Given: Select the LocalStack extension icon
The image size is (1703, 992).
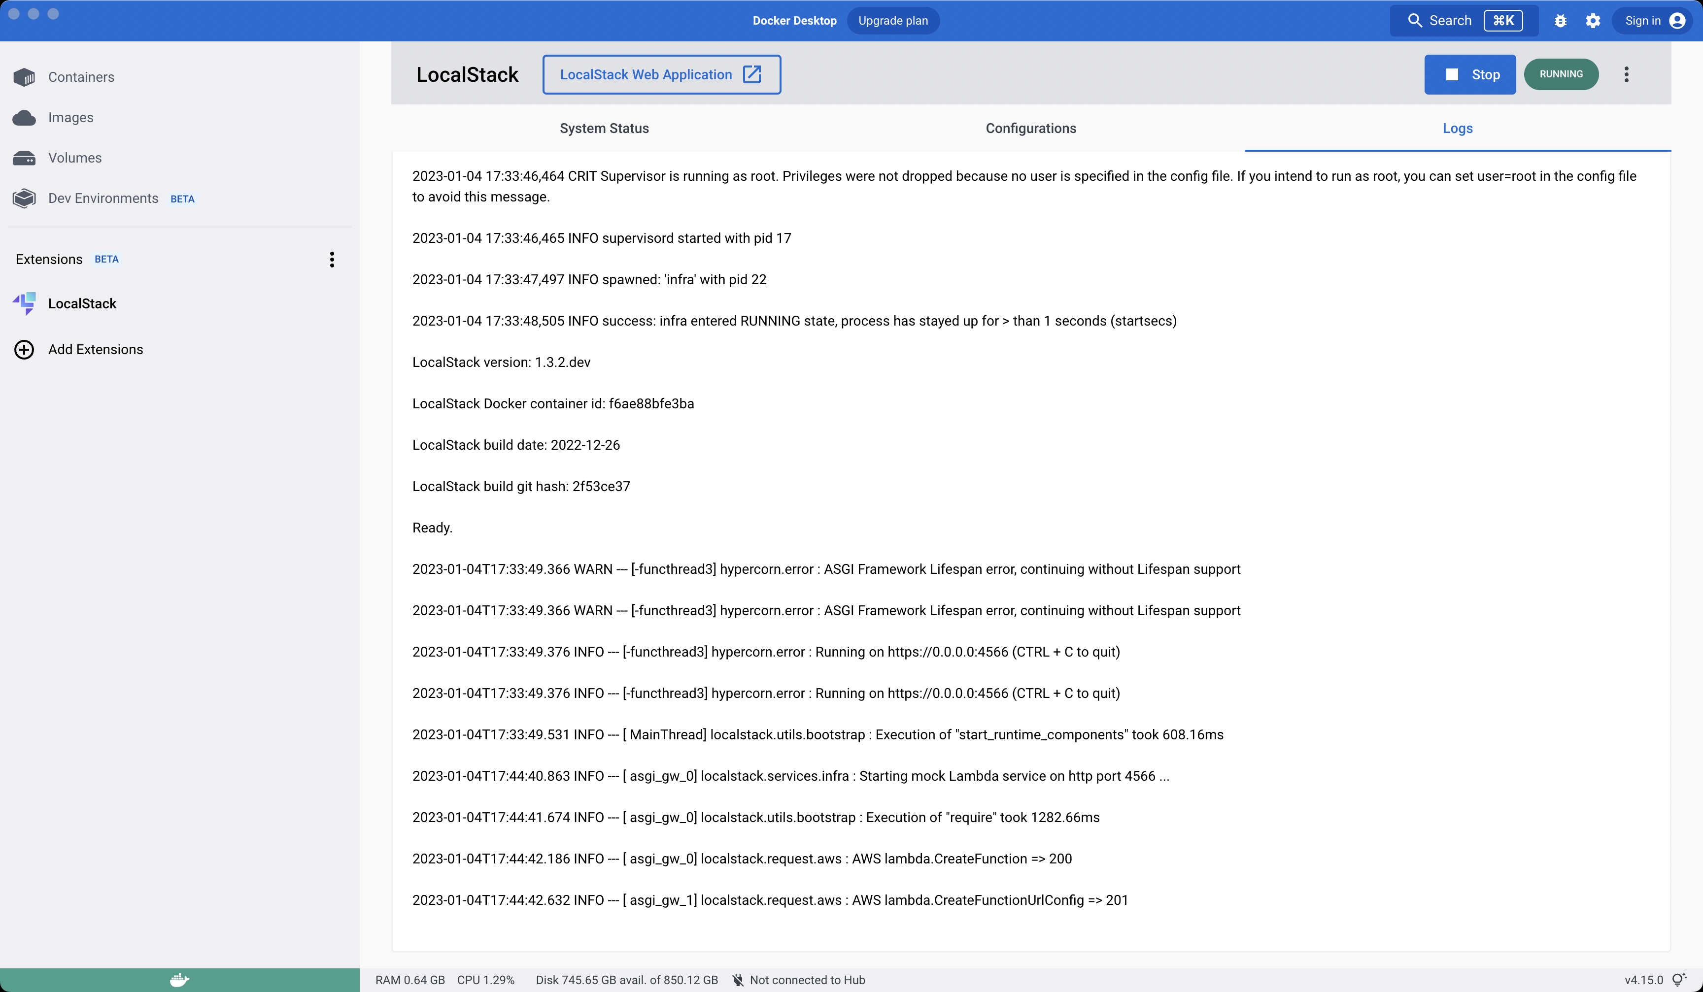Looking at the screenshot, I should 24,303.
